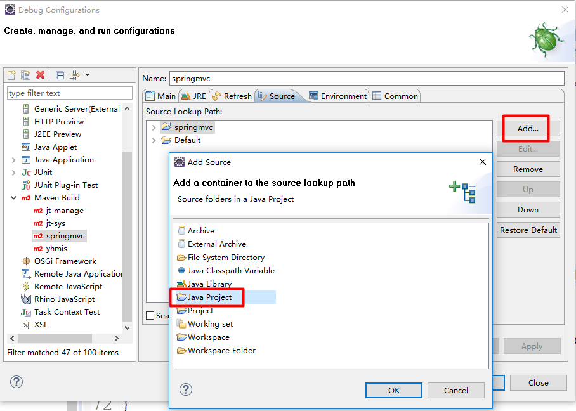Click the Archive jar icon
Image resolution: width=576 pixels, height=411 pixels.
click(x=181, y=231)
